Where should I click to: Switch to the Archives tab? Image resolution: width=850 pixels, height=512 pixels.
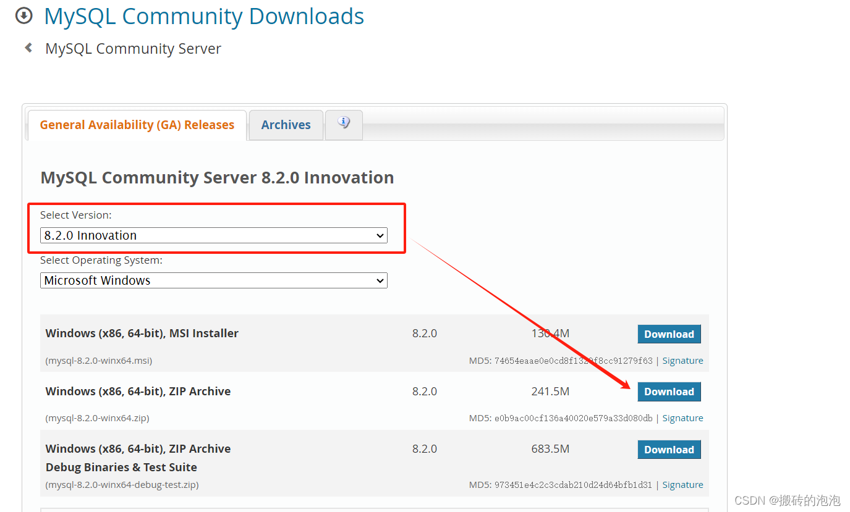pyautogui.click(x=286, y=125)
